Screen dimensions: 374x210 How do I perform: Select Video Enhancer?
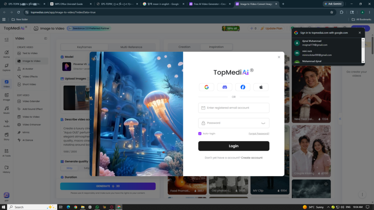coord(32,125)
